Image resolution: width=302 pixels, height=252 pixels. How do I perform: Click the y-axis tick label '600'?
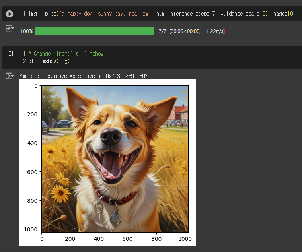click(32, 172)
